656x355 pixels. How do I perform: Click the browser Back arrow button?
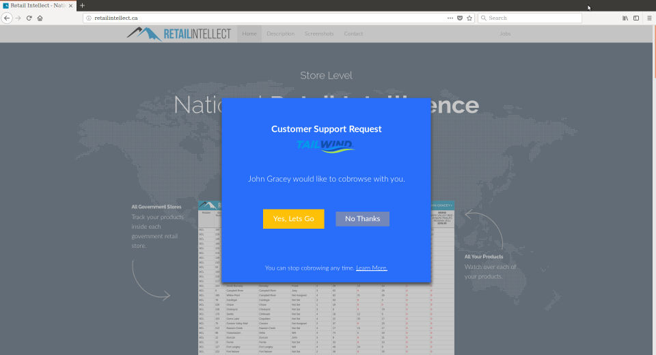tap(7, 18)
